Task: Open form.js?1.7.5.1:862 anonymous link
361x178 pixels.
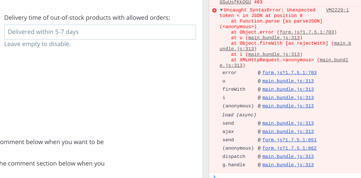Action: point(290,148)
